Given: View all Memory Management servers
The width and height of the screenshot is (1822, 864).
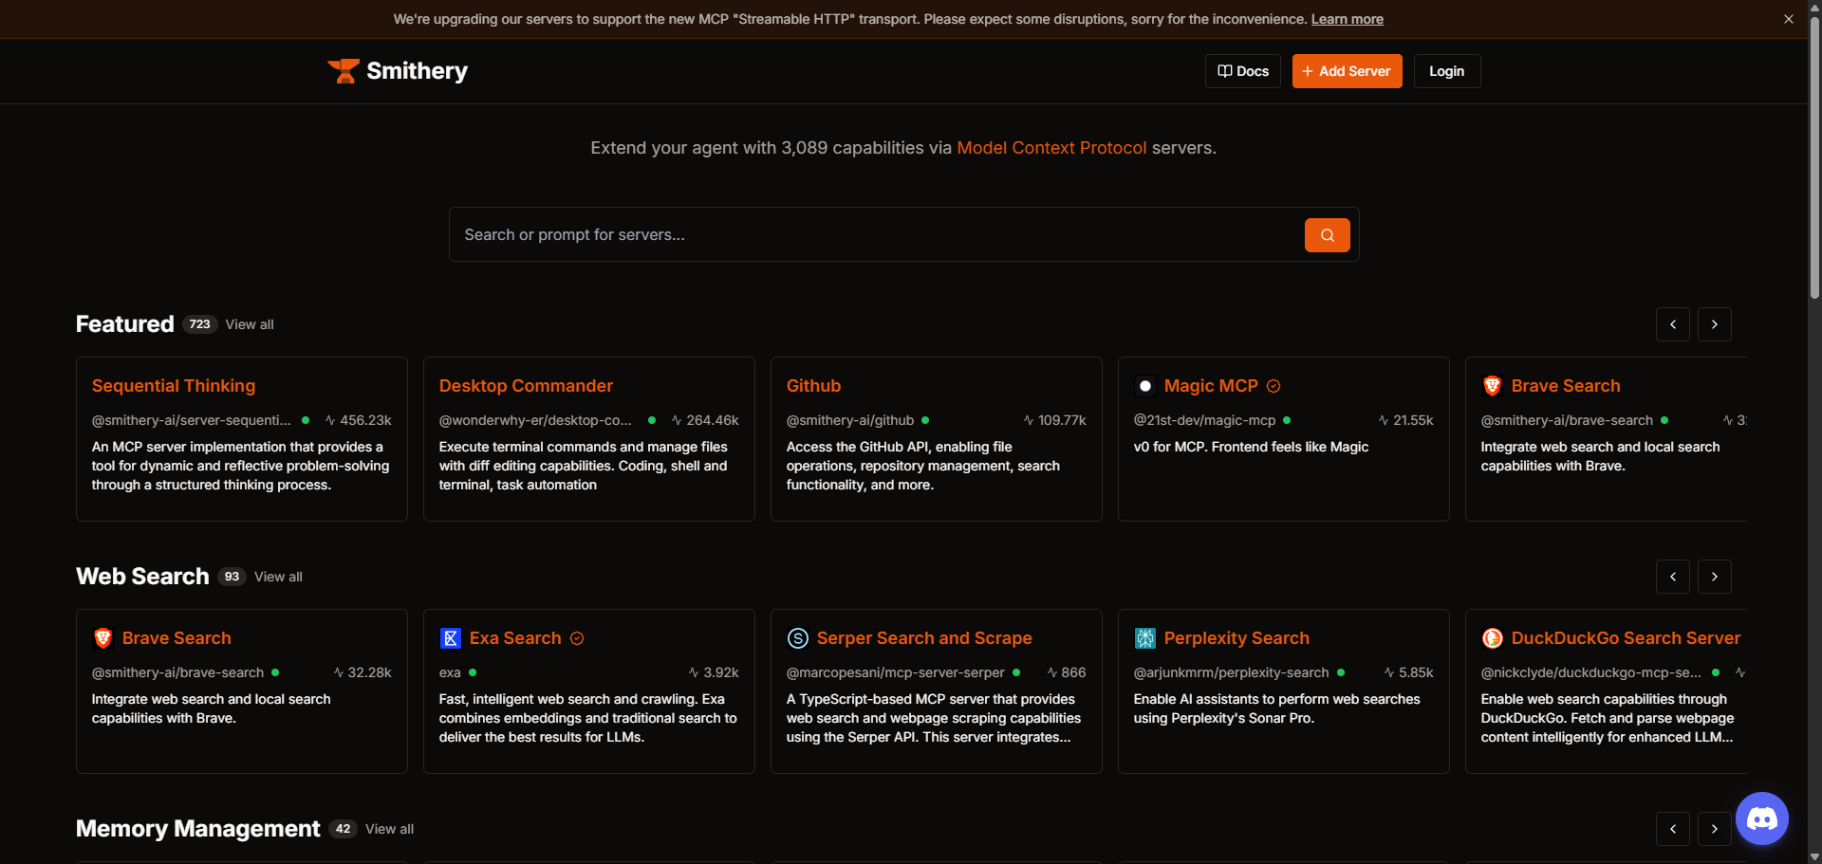Looking at the screenshot, I should pos(389,829).
